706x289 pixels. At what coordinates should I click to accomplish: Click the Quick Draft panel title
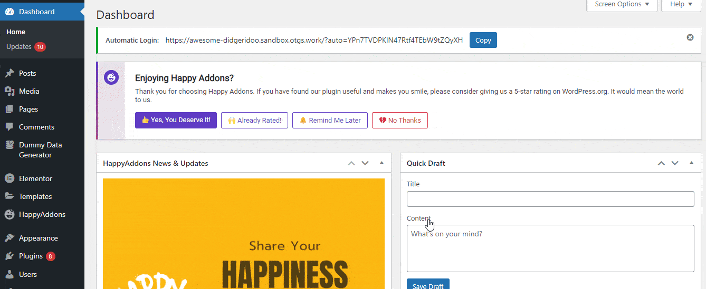pyautogui.click(x=426, y=163)
